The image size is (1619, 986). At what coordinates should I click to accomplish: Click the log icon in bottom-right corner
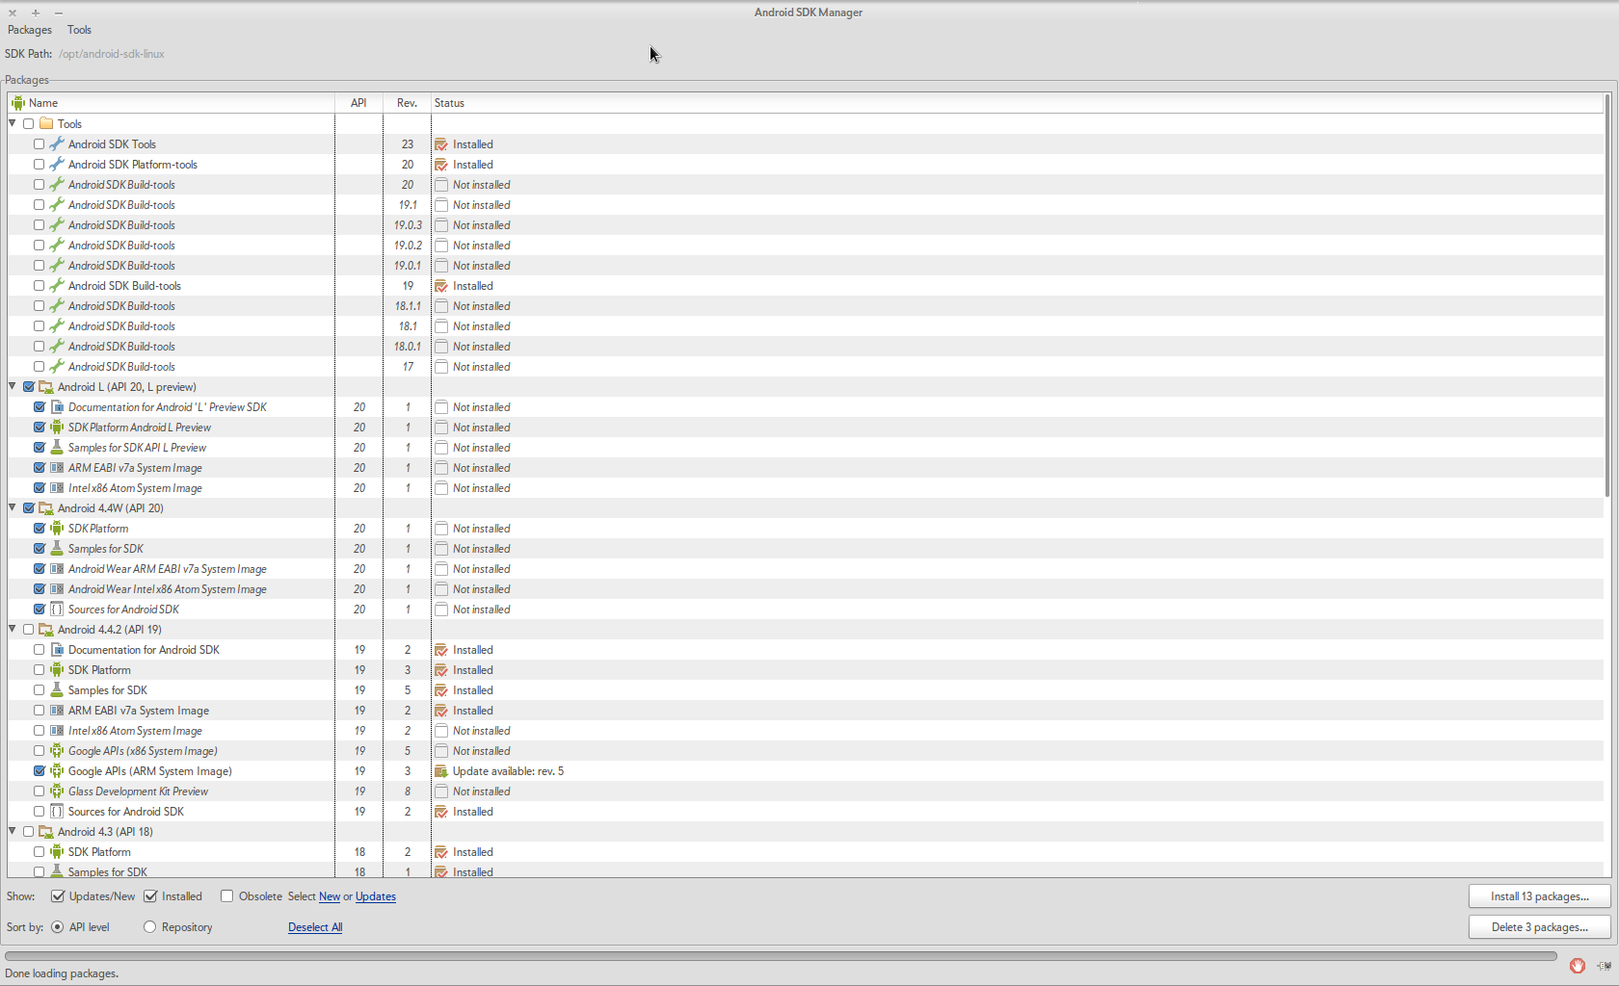pos(1604,966)
